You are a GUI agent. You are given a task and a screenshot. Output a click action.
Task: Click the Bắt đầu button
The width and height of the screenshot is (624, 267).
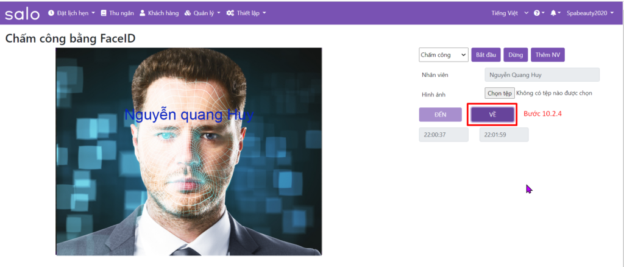point(486,55)
